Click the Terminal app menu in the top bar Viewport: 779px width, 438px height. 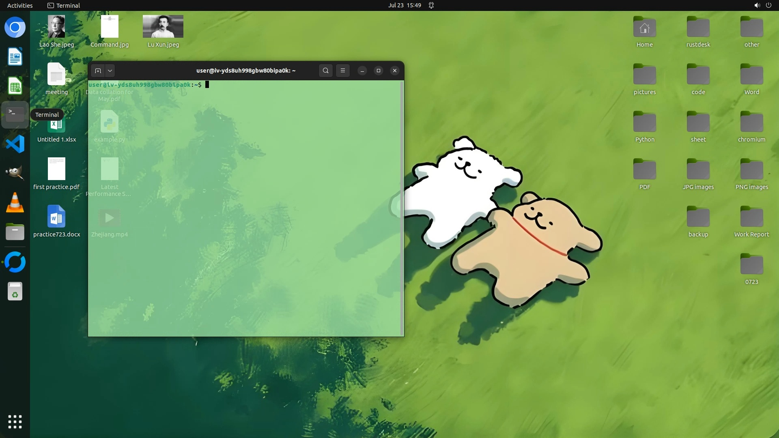click(64, 5)
